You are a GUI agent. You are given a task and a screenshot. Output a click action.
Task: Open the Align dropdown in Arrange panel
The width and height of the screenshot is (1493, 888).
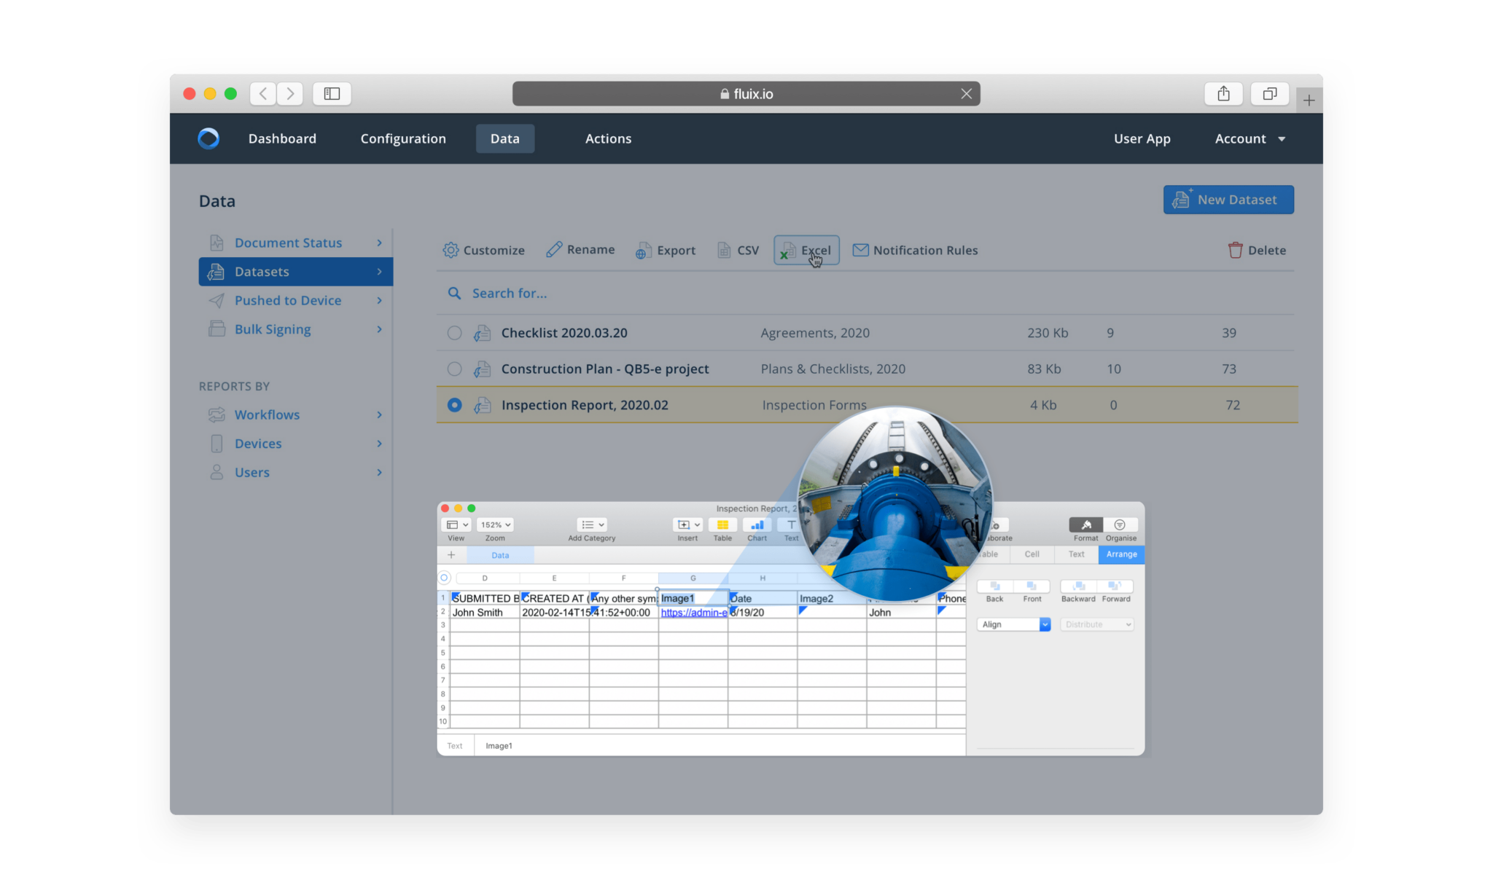(1013, 624)
